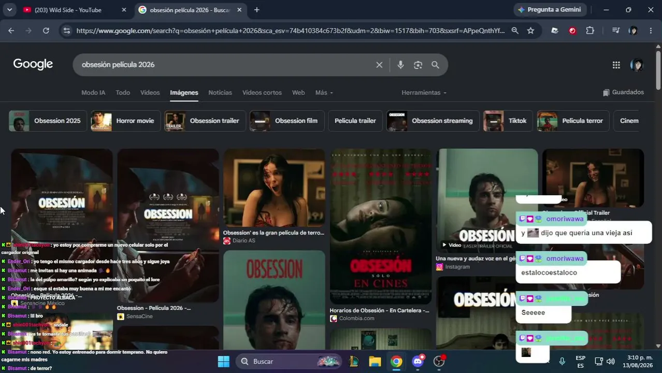Filter by Tiktok chip

pos(507,121)
